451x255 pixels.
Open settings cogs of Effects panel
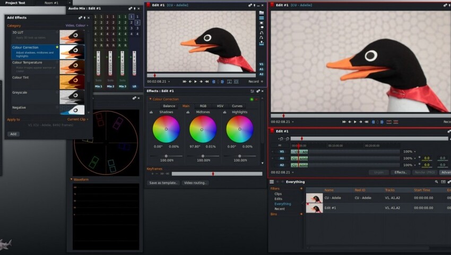tap(258, 91)
